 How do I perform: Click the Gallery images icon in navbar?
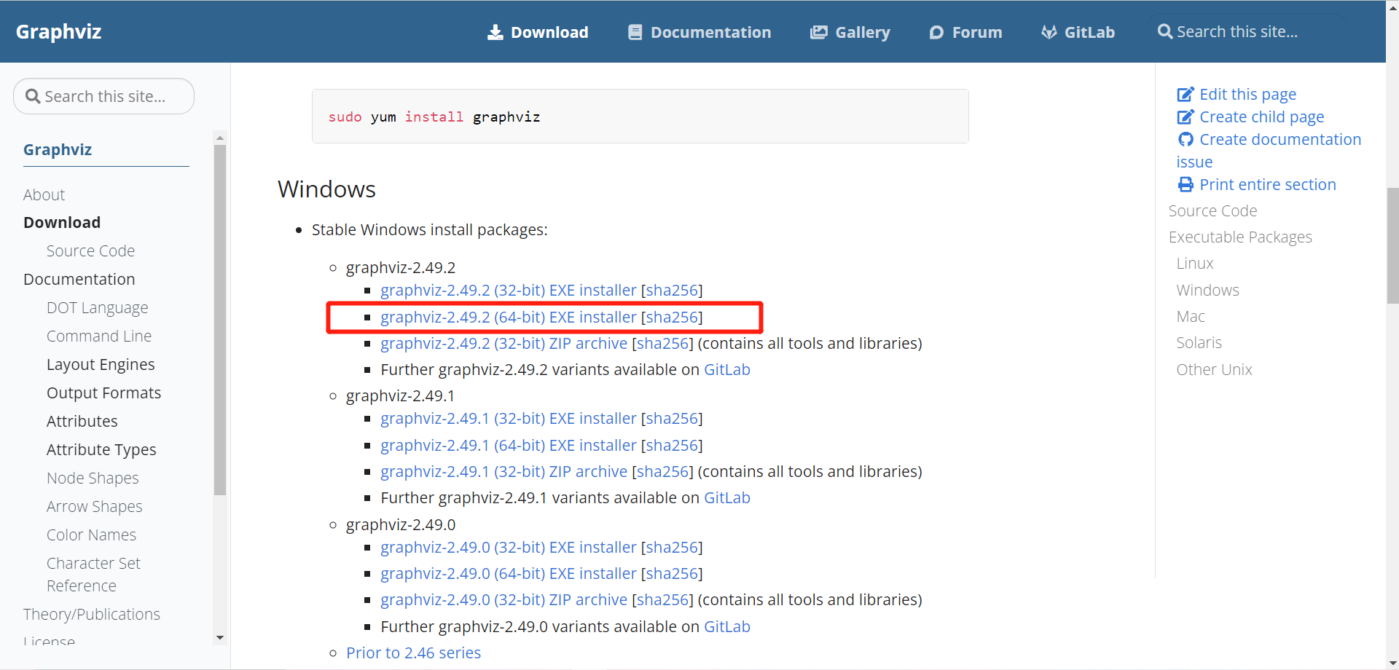(819, 32)
